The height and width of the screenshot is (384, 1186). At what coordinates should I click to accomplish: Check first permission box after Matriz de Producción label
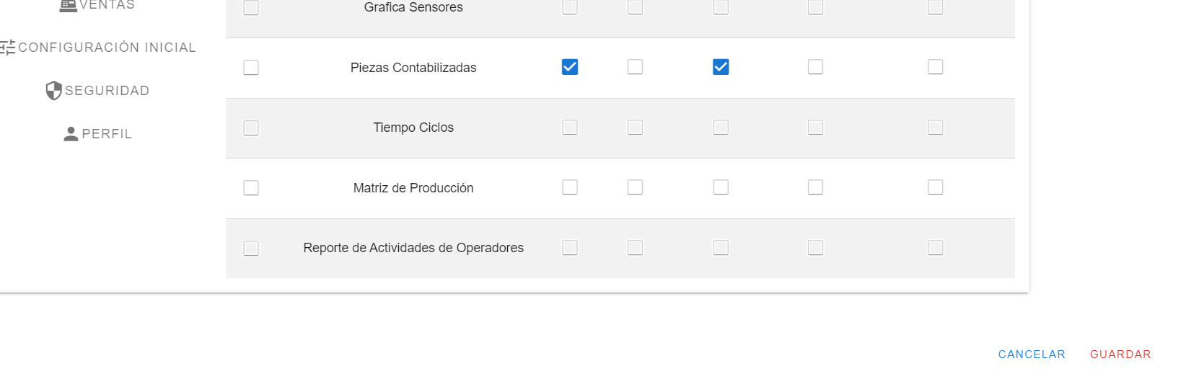pyautogui.click(x=570, y=187)
